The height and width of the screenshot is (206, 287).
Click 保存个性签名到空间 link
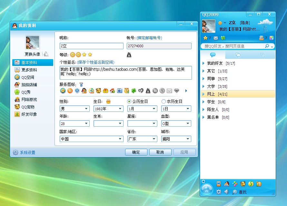click(x=96, y=62)
